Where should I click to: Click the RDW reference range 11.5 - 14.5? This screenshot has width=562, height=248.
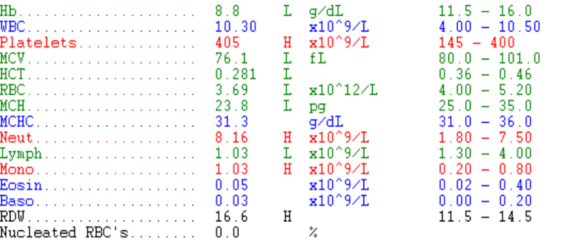tap(485, 217)
